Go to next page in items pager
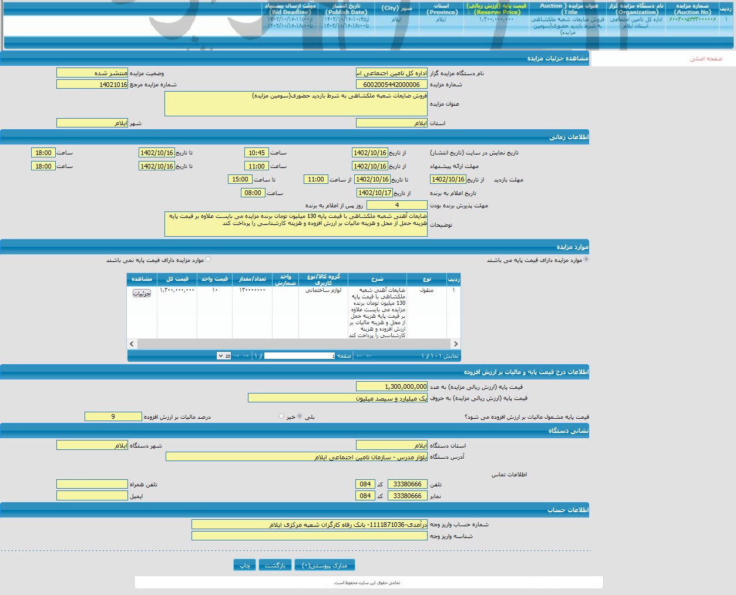Image resolution: width=736 pixels, height=595 pixels. (x=246, y=356)
